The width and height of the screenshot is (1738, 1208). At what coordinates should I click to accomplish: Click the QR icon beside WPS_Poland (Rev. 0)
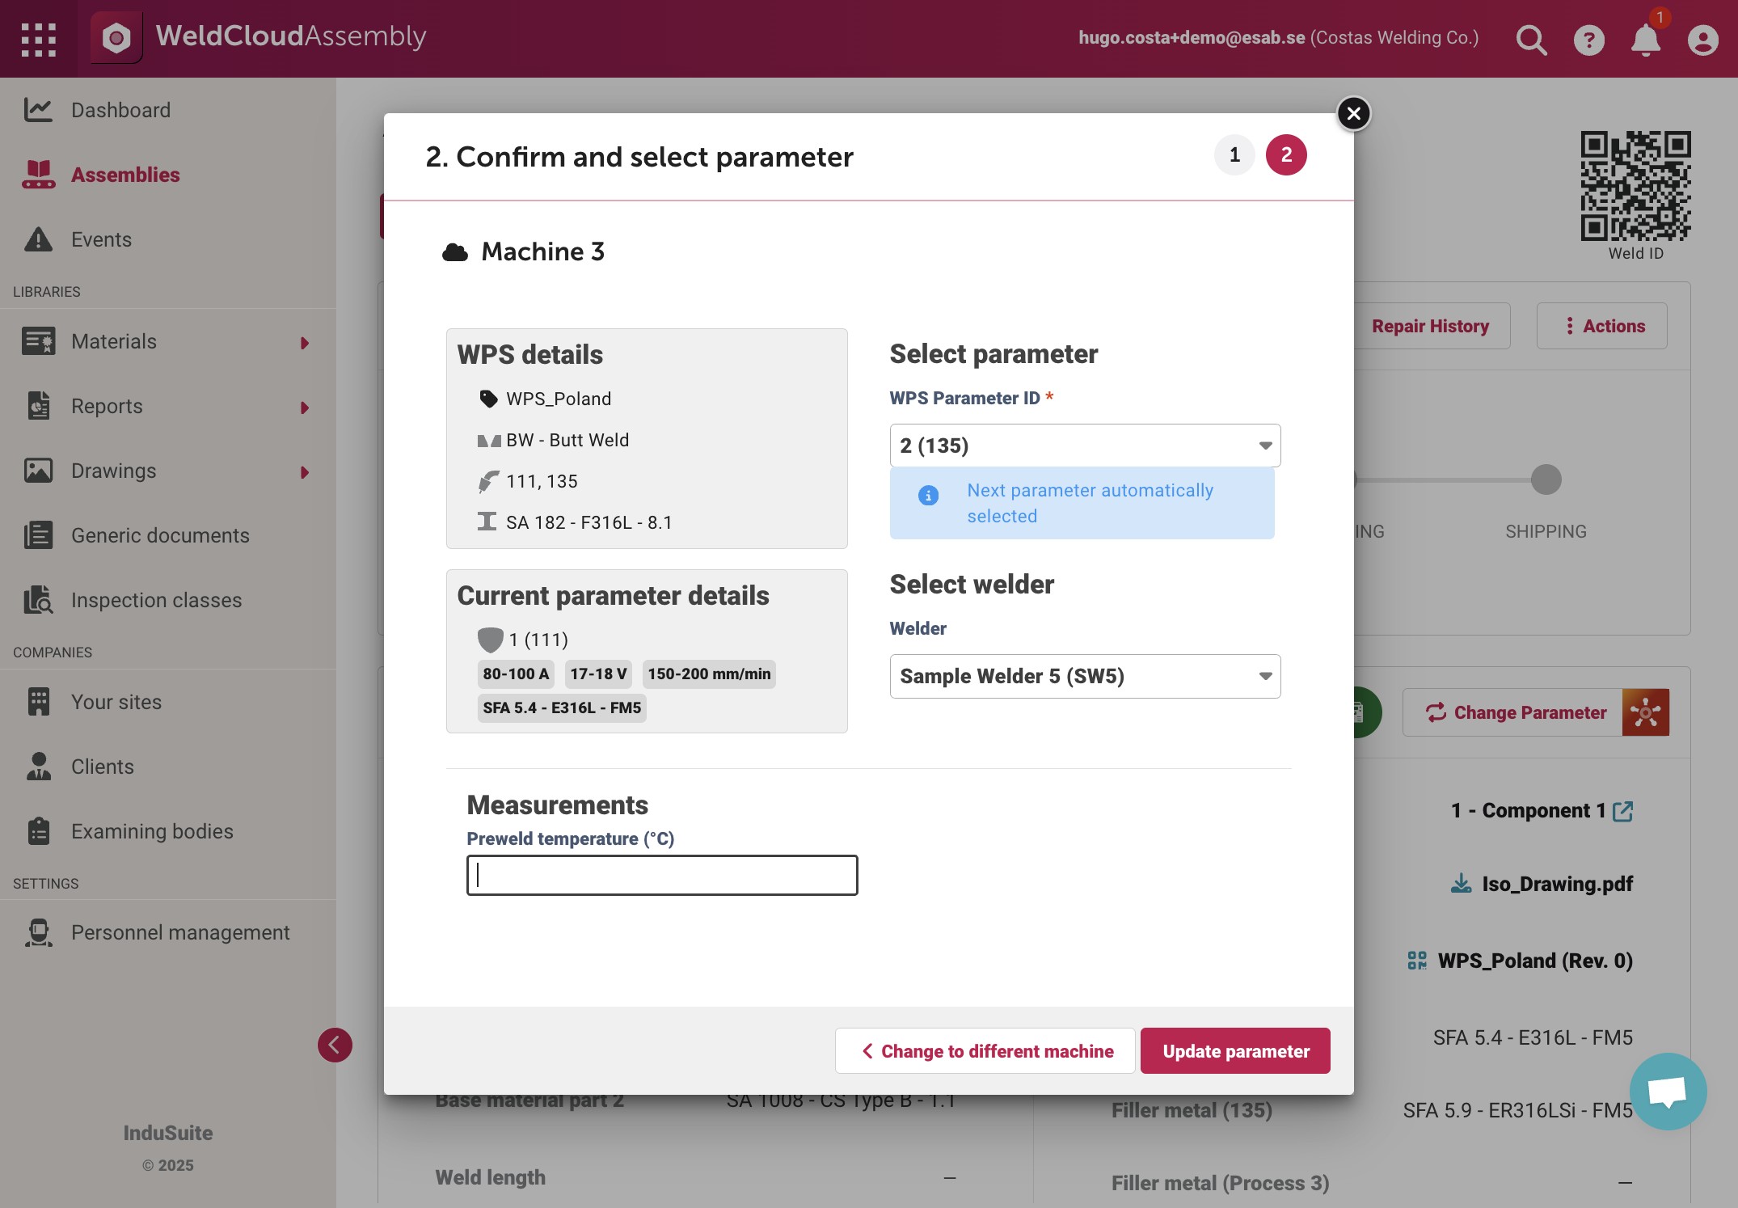point(1417,961)
